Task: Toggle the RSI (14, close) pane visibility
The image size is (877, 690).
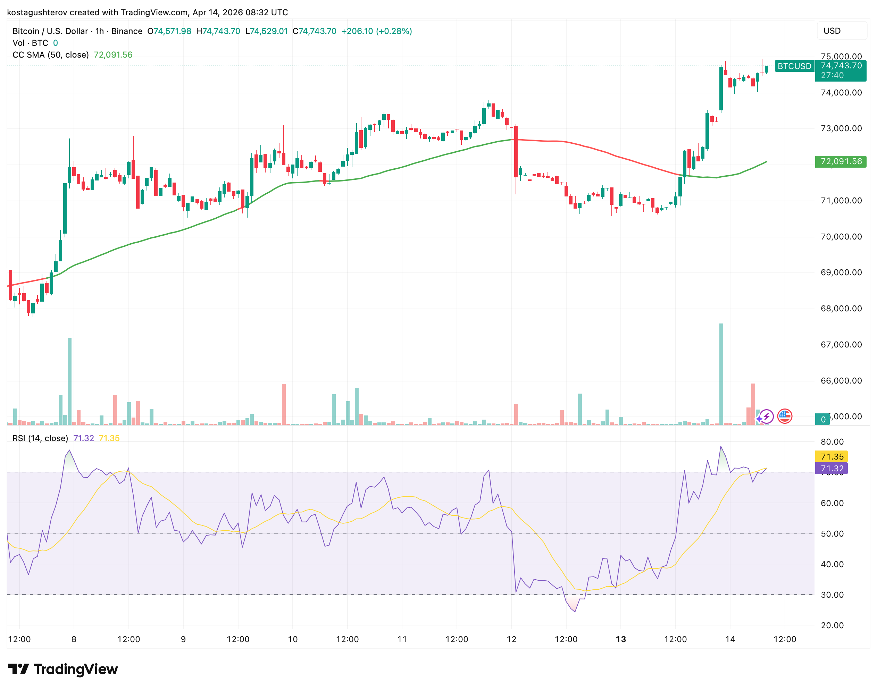Action: [40, 438]
